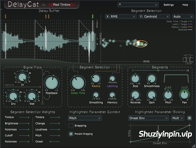The image size is (196, 148).
Task: Click the green marker above delay buffer
Action: pos(93,16)
